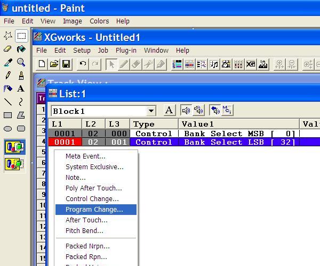Open the Mixer window icon in XGworks
The width and height of the screenshot is (320, 266).
pos(238,64)
